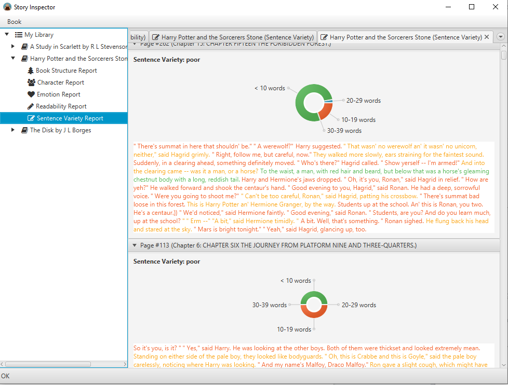
Task: Open the Readability Report
Action: 61,106
